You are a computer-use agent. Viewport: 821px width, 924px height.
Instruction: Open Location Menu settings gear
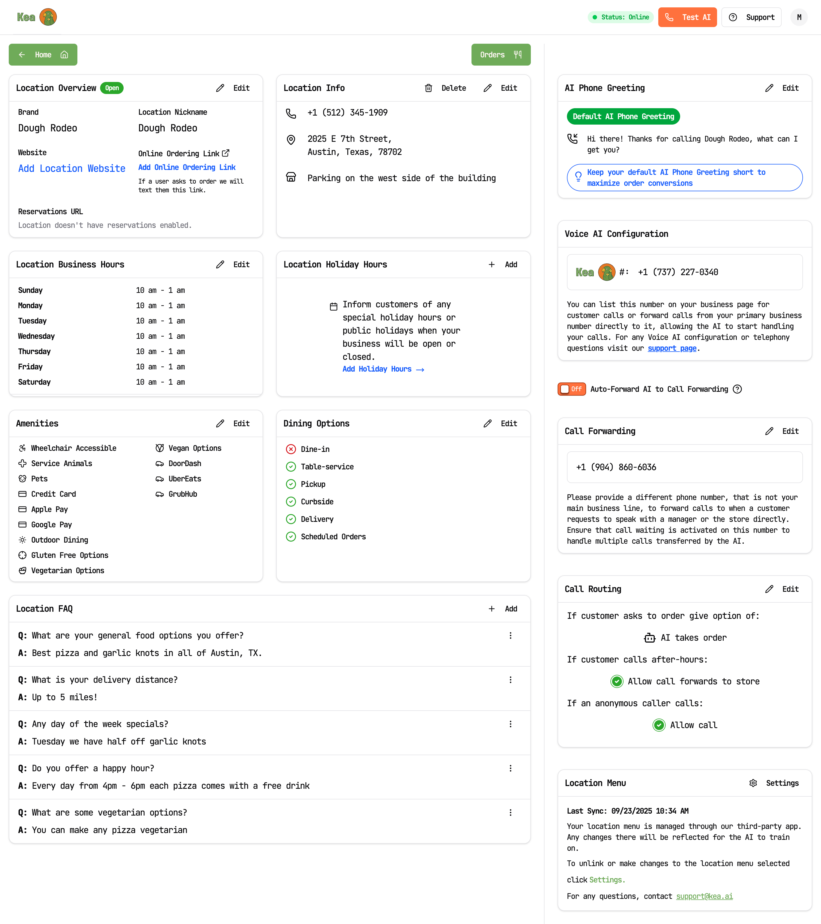pyautogui.click(x=753, y=783)
